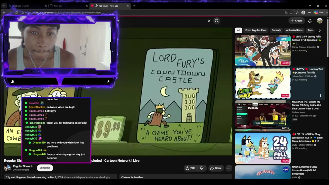Subscribe to the Regular Show channel

[x=45, y=168]
